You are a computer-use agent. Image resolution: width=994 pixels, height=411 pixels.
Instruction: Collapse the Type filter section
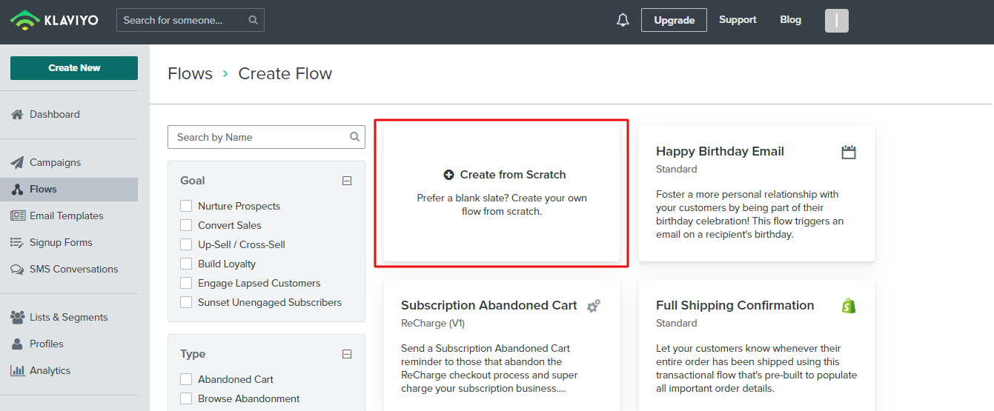[x=347, y=354]
